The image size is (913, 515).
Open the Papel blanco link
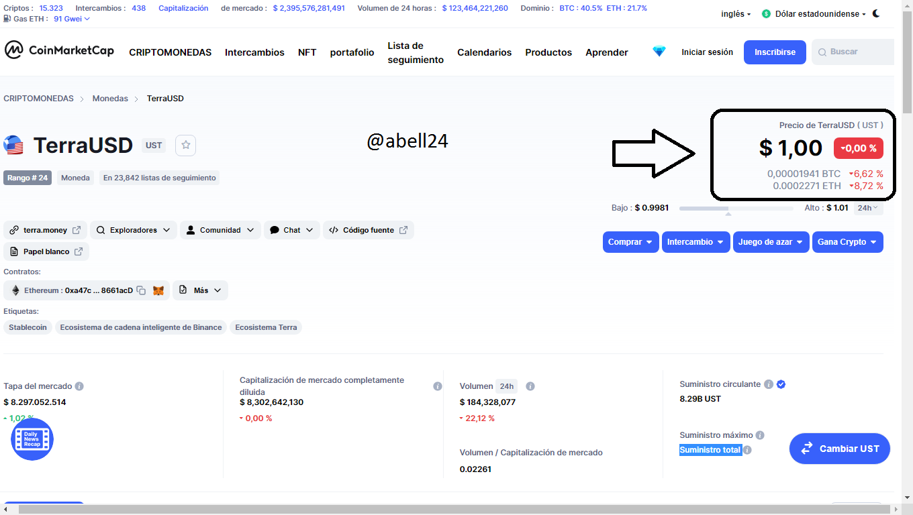tap(46, 251)
